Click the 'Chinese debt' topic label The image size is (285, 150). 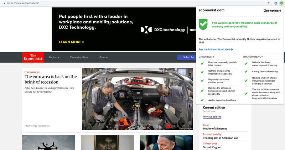(210, 144)
